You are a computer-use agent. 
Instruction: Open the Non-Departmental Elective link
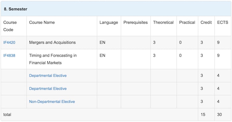(x=52, y=102)
